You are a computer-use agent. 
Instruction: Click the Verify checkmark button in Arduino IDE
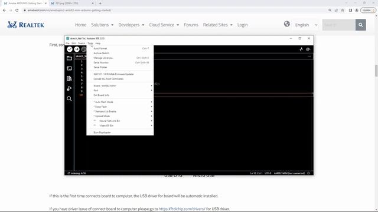pyautogui.click(x=70, y=49)
